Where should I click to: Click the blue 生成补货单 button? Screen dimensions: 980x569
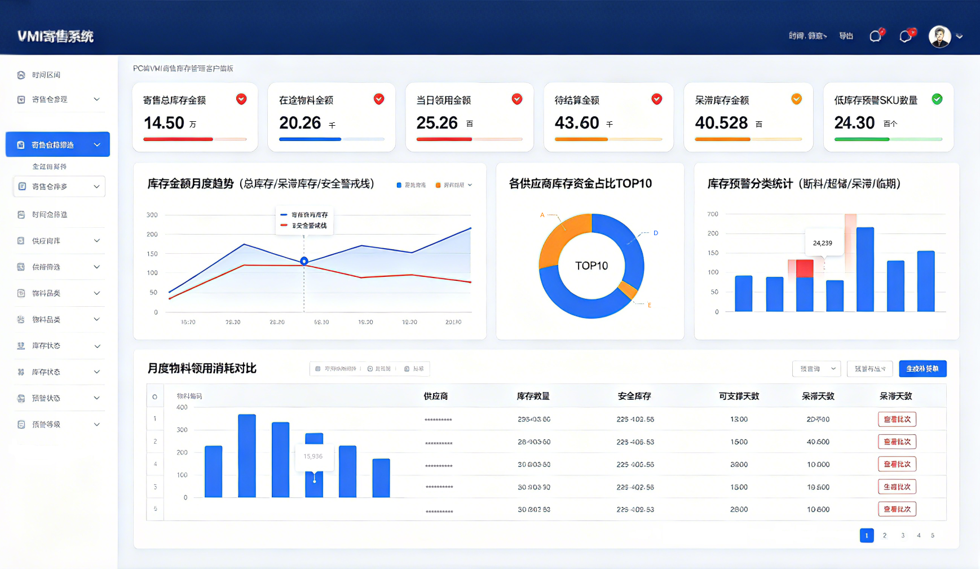point(922,369)
